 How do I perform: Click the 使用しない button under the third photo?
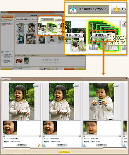click(x=102, y=145)
